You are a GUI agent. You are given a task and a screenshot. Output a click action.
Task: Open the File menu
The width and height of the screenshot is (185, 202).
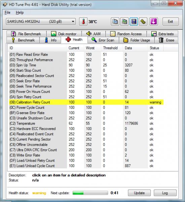7,12
